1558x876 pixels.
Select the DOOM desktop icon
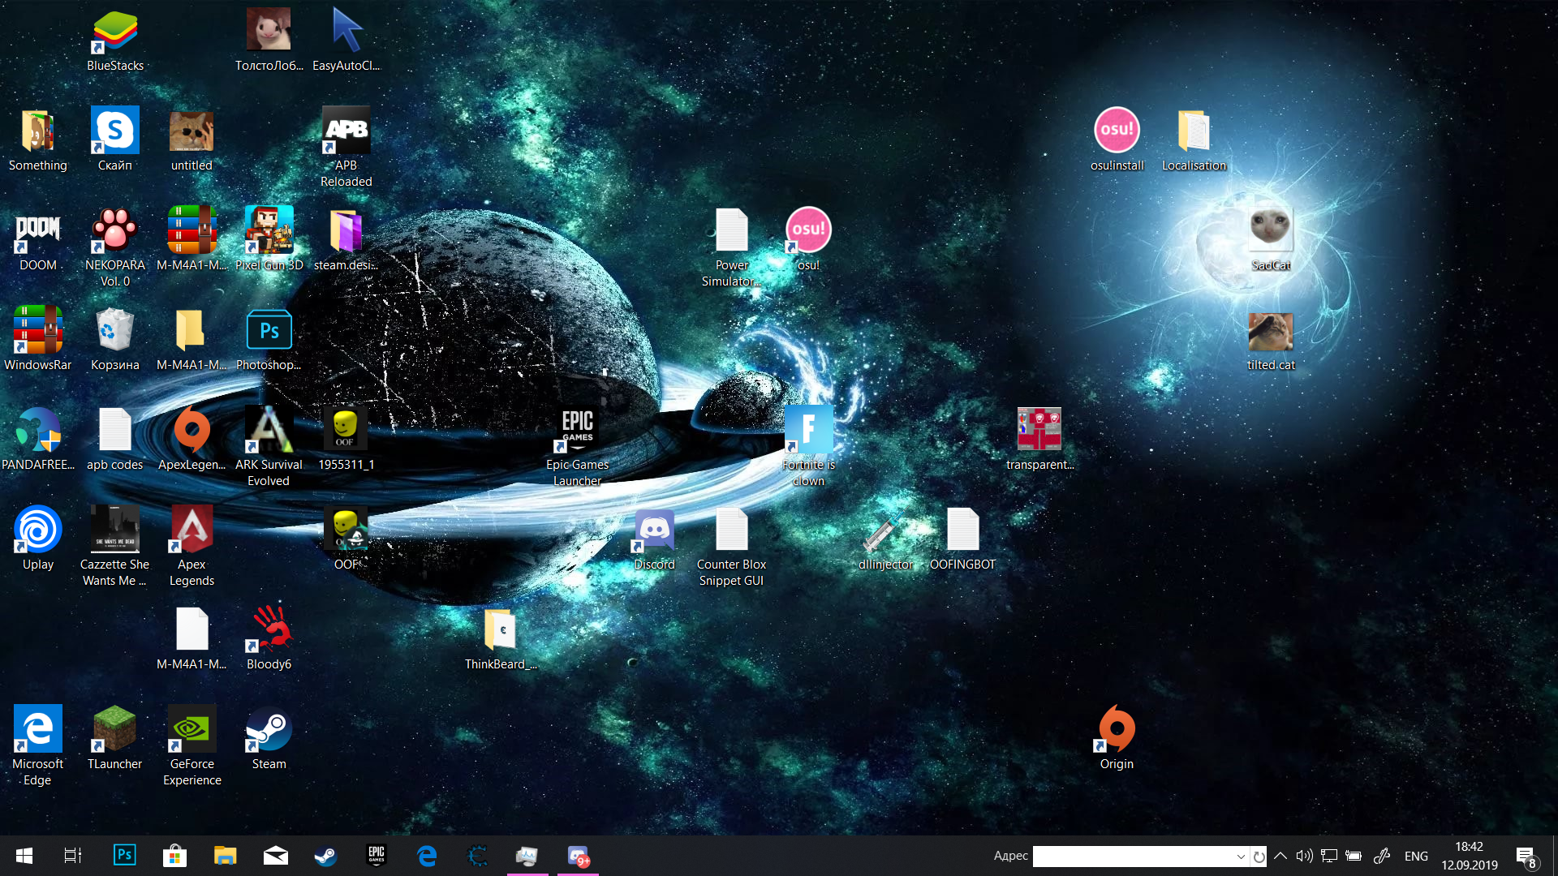pyautogui.click(x=38, y=240)
